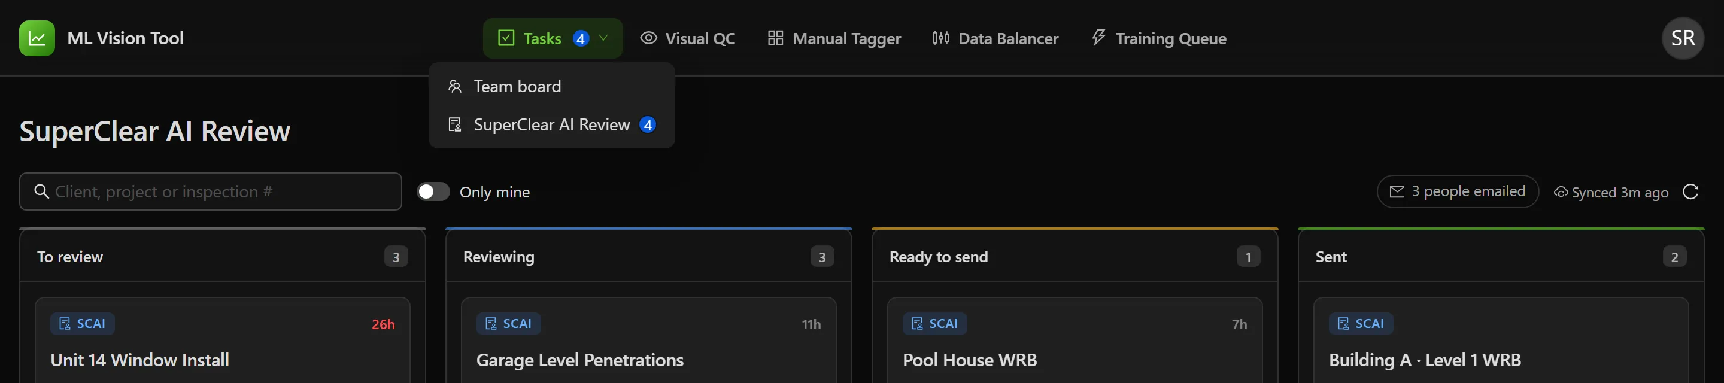Open the SR user avatar menu
The height and width of the screenshot is (383, 1724).
1683,38
